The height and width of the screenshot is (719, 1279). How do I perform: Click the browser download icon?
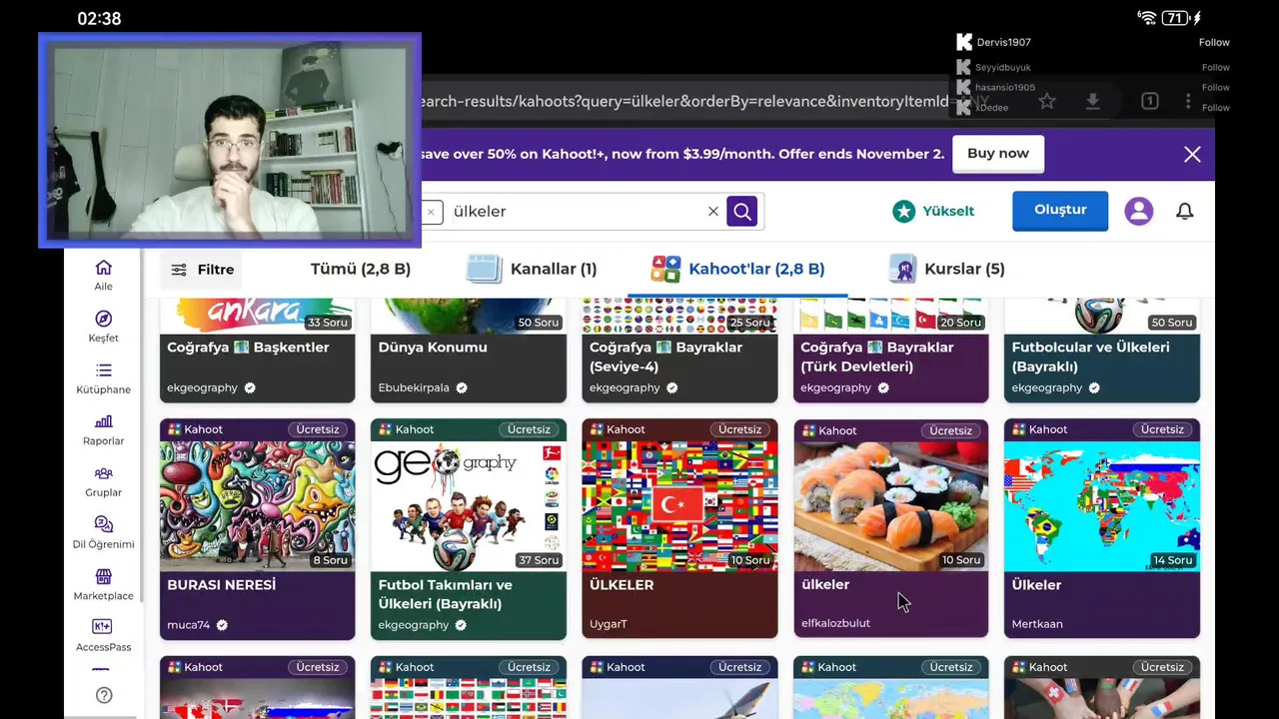click(1093, 101)
